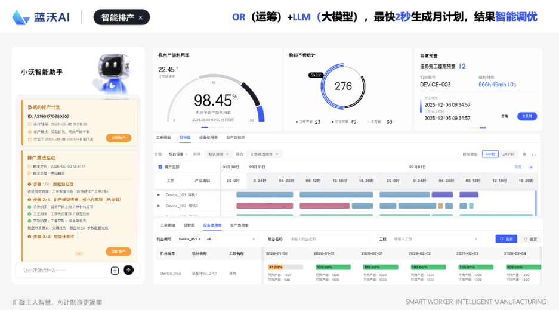Close the 智能排产 tab via its X

point(140,18)
